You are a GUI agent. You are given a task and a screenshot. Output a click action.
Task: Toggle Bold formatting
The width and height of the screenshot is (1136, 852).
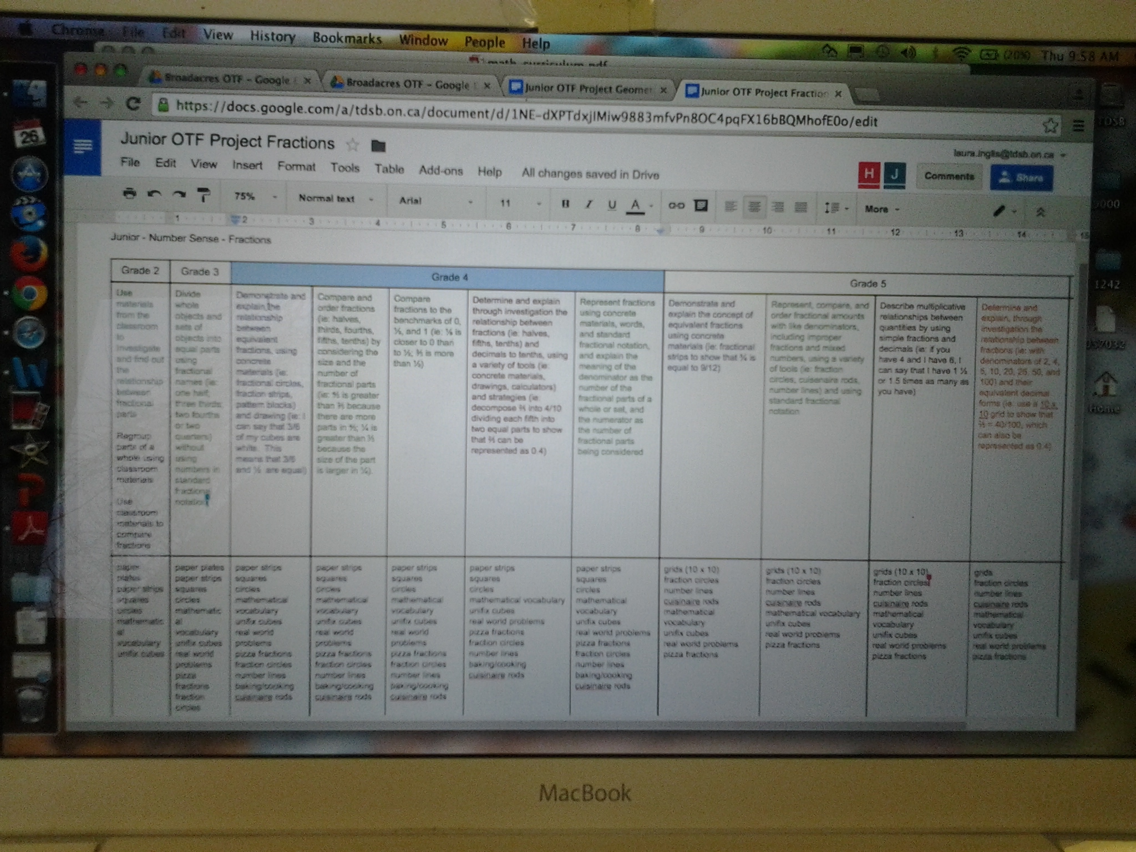point(565,204)
